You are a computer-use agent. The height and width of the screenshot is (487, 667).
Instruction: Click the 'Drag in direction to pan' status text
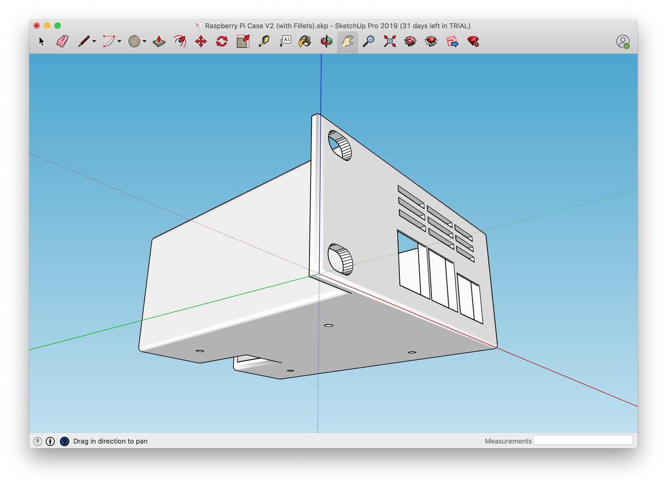click(111, 441)
